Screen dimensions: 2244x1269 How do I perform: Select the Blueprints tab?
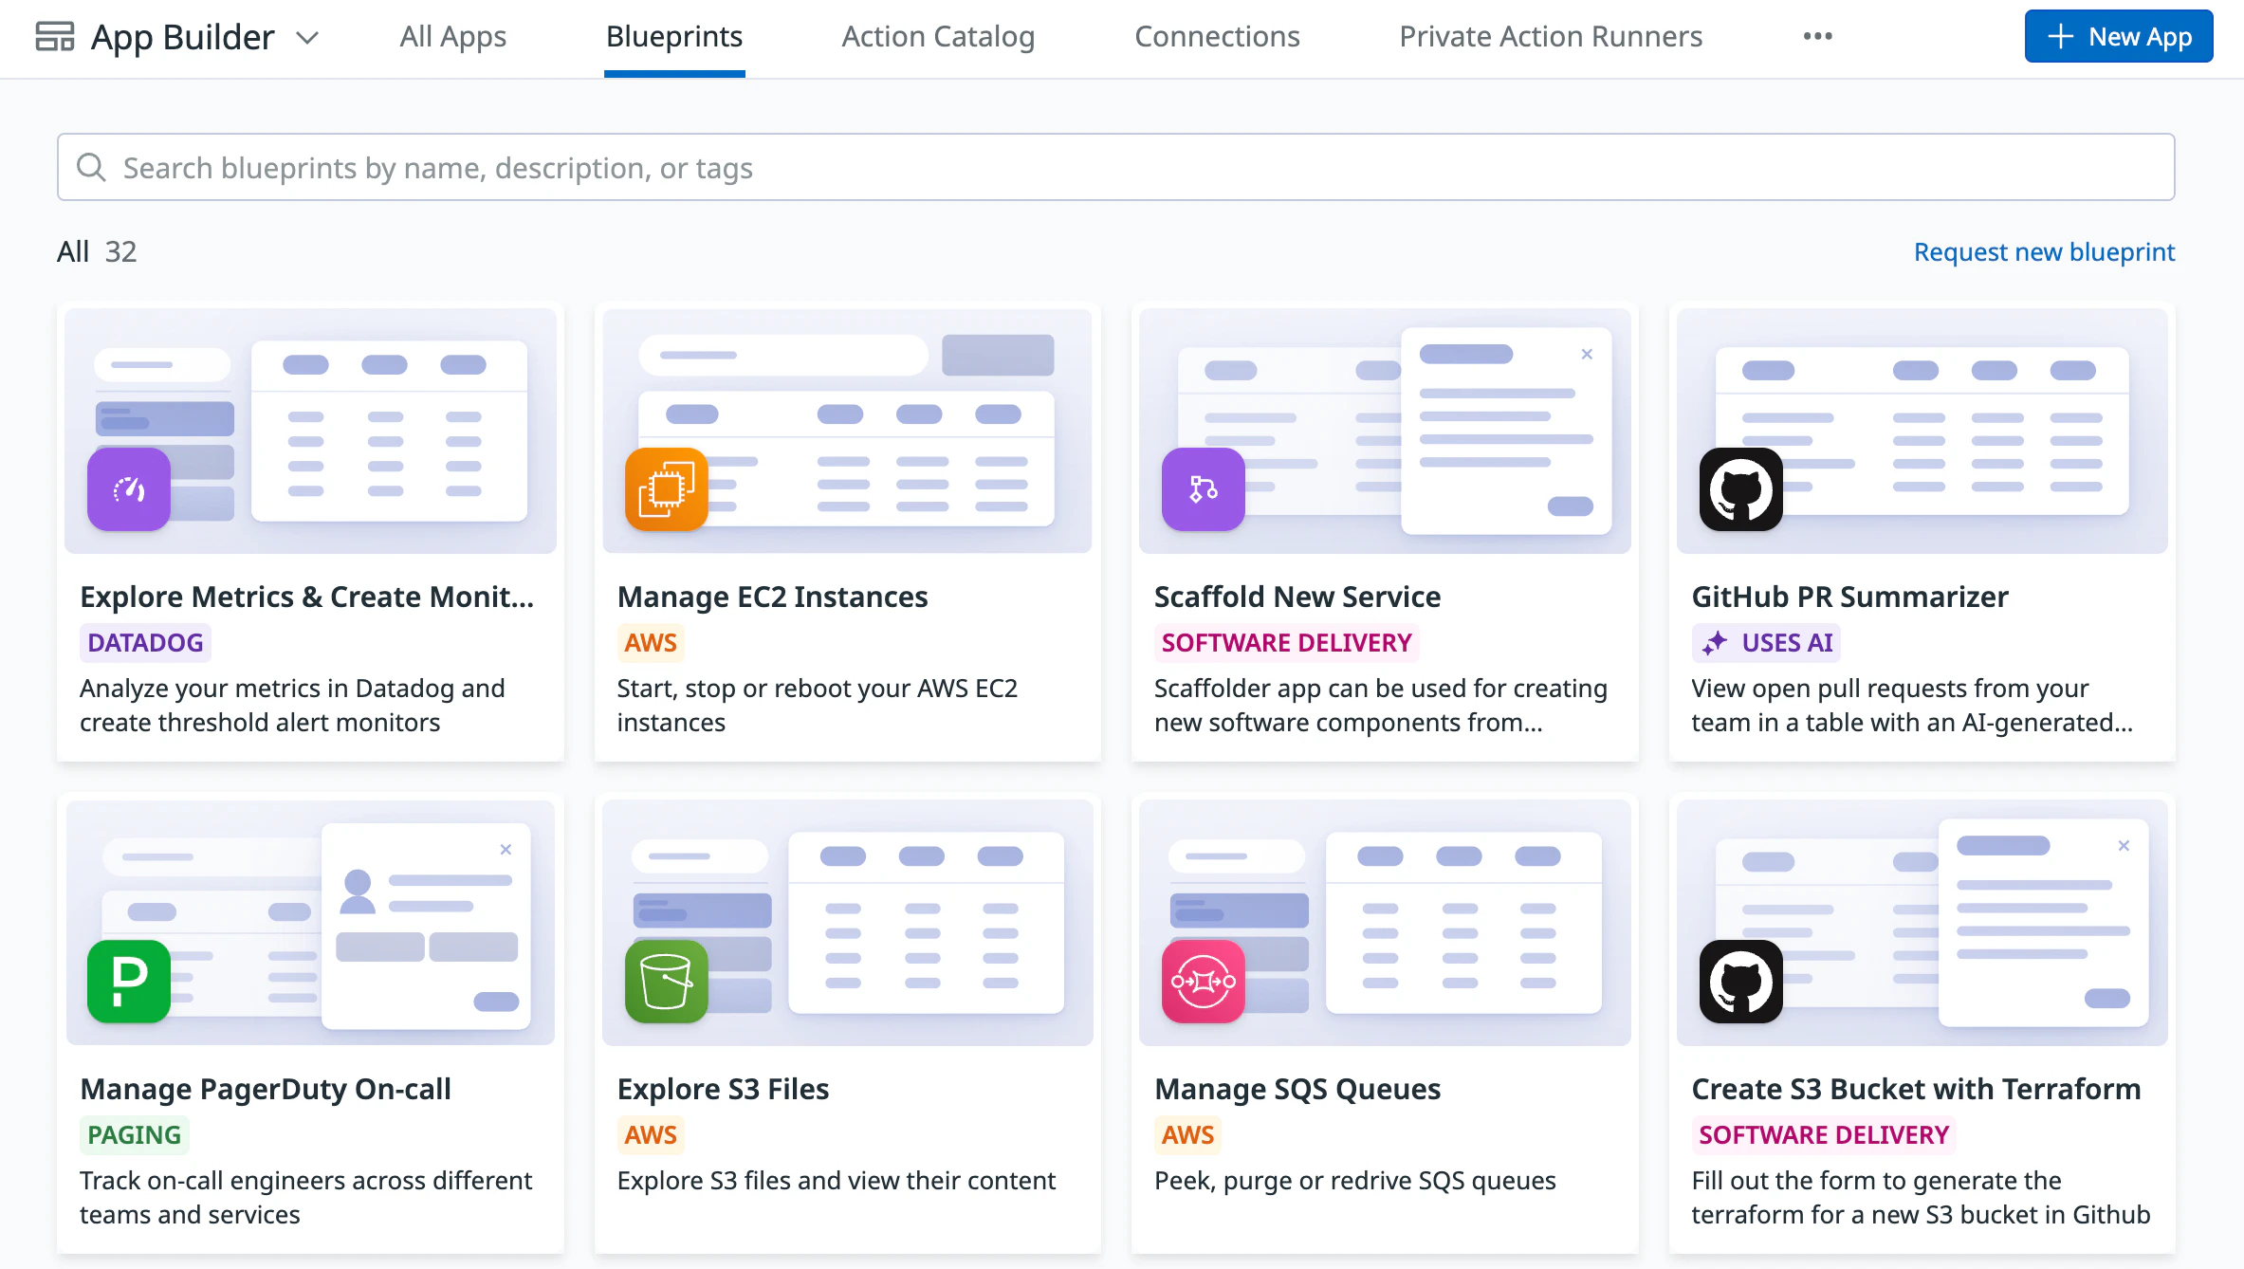(x=674, y=37)
